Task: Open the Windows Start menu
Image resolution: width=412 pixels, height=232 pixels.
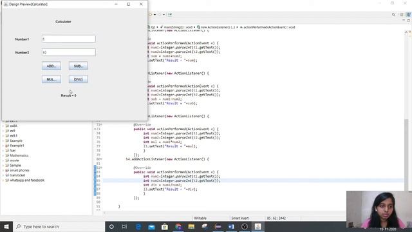Action: (x=6, y=226)
